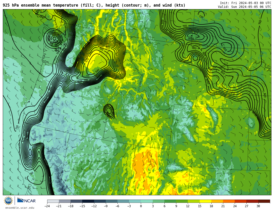Image resolution: width=274 pixels, height=211 pixels.
Task: Pick the color swatch between -15 and -12
Action: [88, 201]
